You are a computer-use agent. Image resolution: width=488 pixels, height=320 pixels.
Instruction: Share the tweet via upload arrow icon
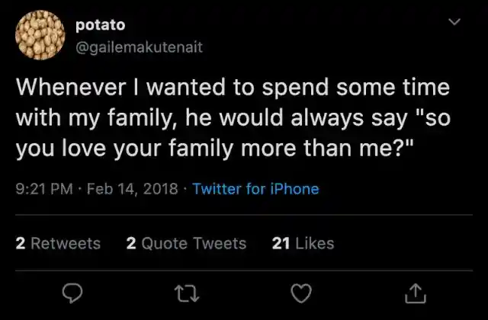(415, 292)
